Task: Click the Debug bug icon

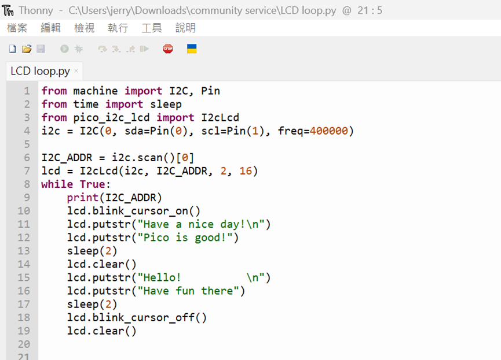Action: pyautogui.click(x=79, y=49)
